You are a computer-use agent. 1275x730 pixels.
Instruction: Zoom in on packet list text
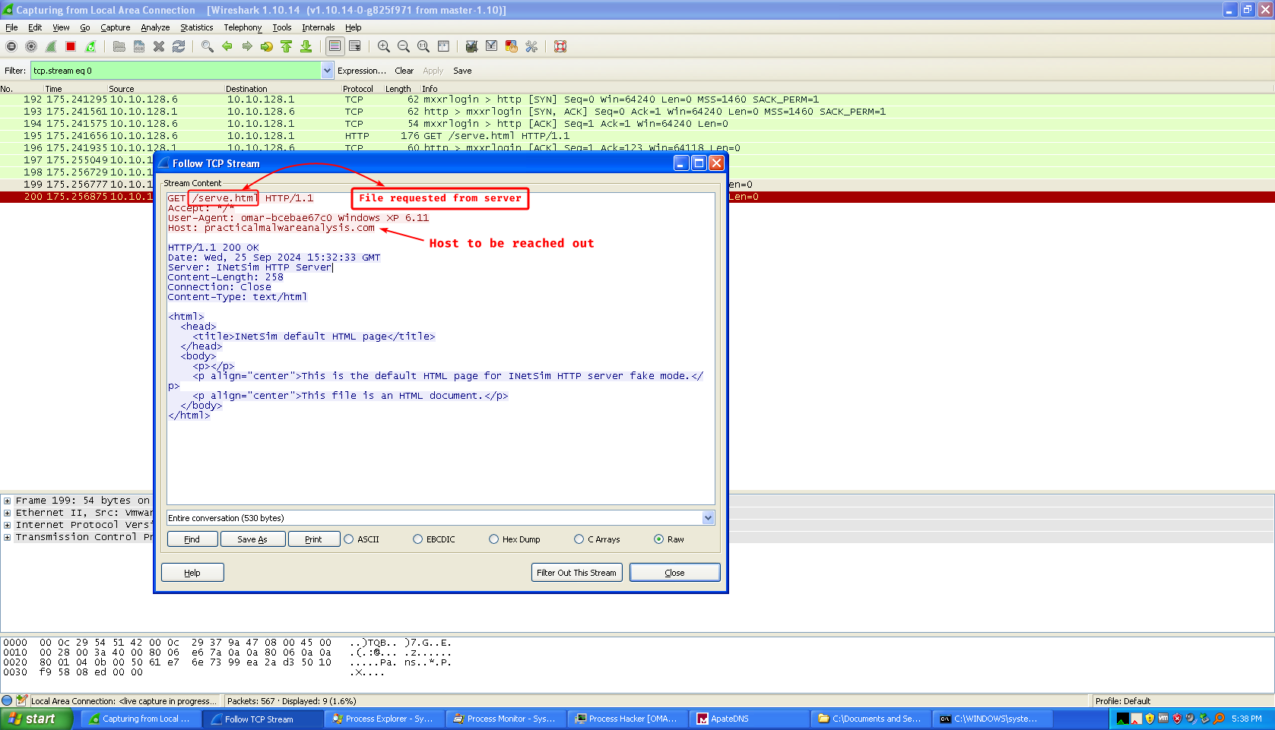(384, 46)
